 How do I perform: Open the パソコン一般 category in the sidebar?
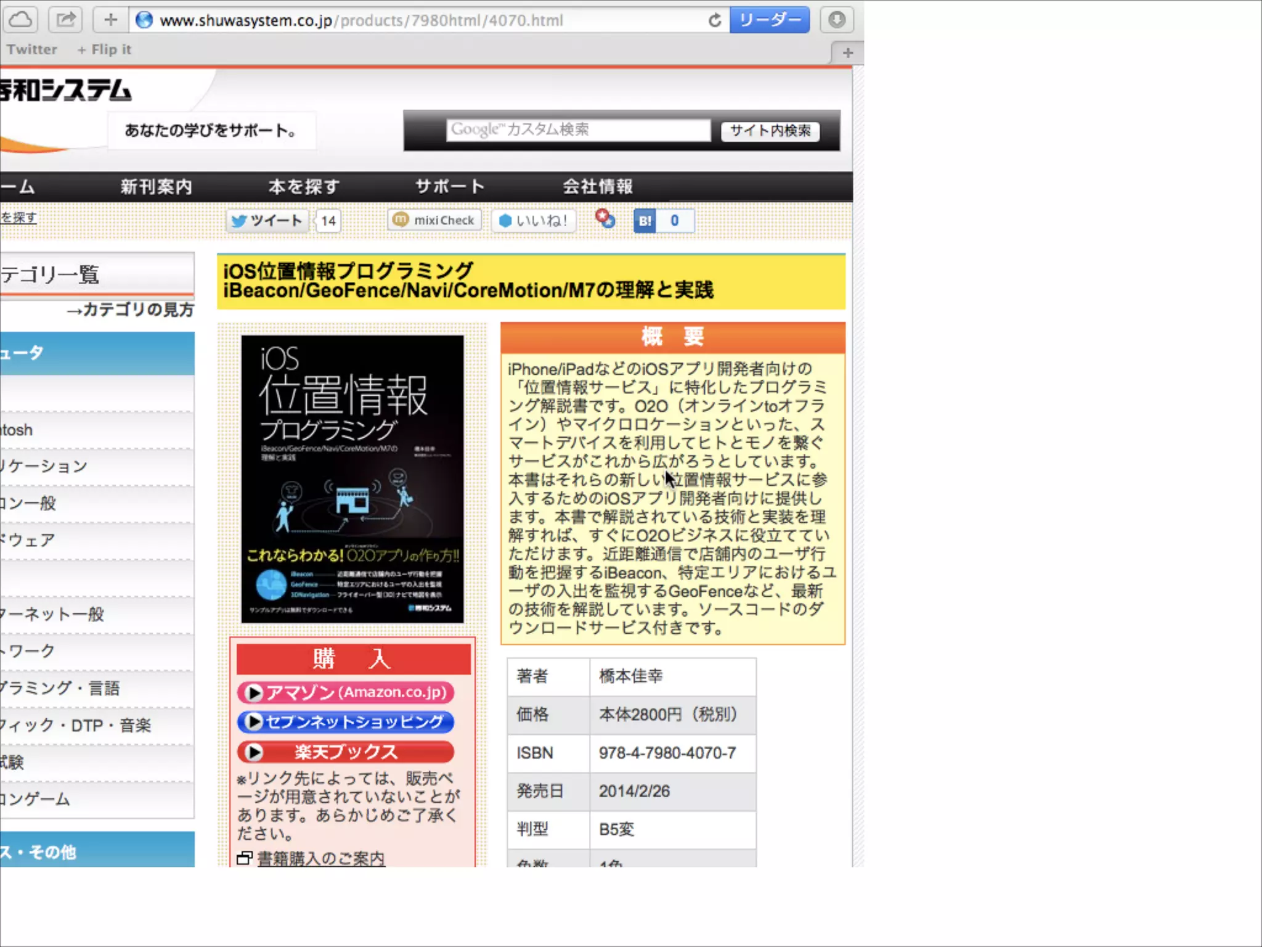click(97, 503)
